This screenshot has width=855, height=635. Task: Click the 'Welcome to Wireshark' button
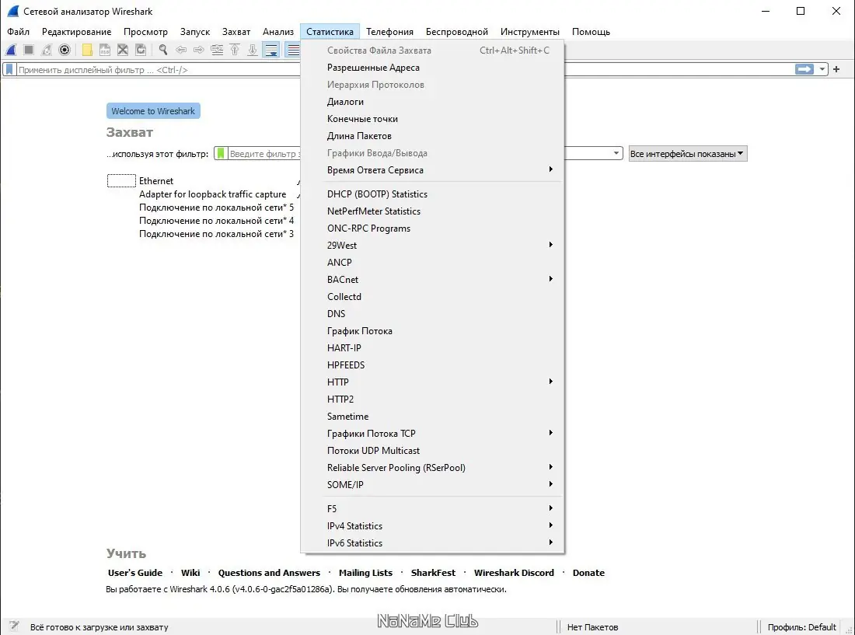tap(153, 110)
